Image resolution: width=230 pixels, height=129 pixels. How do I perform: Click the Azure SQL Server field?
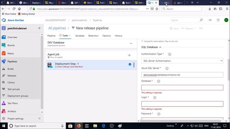point(182,75)
